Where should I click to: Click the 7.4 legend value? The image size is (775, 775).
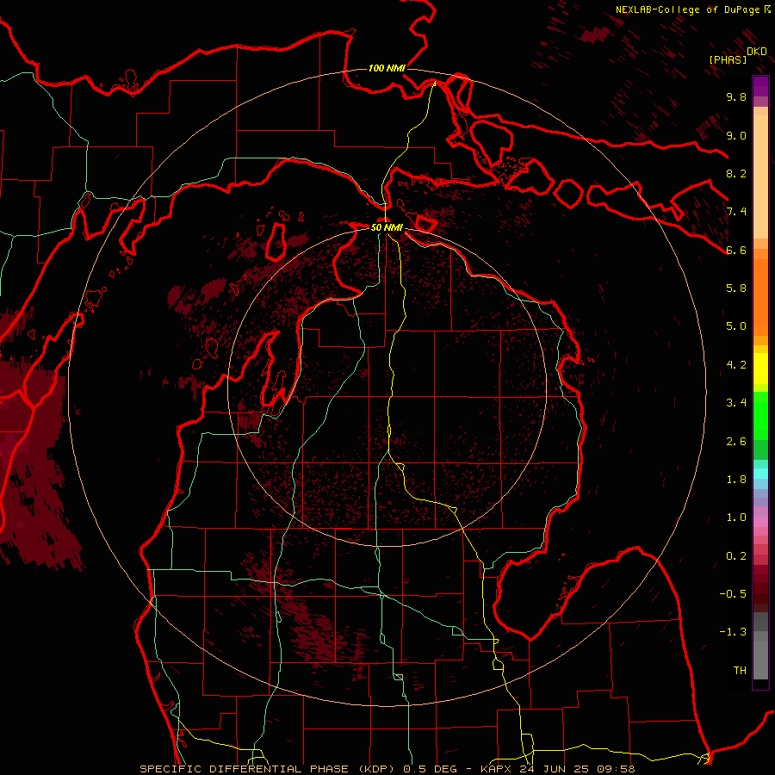point(736,212)
